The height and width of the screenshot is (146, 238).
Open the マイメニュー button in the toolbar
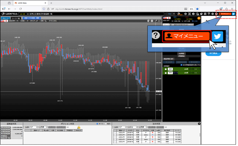pos(225,13)
